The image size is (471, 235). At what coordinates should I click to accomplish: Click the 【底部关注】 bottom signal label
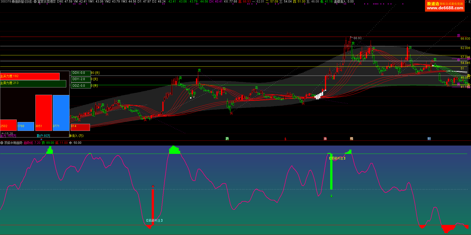[x=154, y=220]
